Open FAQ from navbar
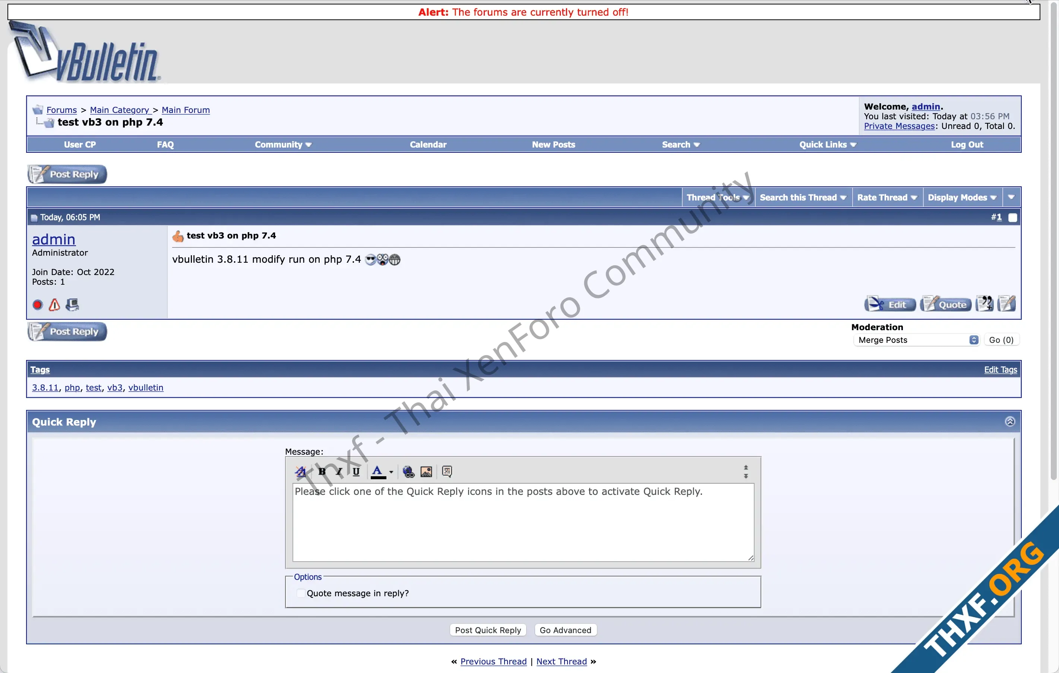The height and width of the screenshot is (673, 1059). (x=165, y=145)
